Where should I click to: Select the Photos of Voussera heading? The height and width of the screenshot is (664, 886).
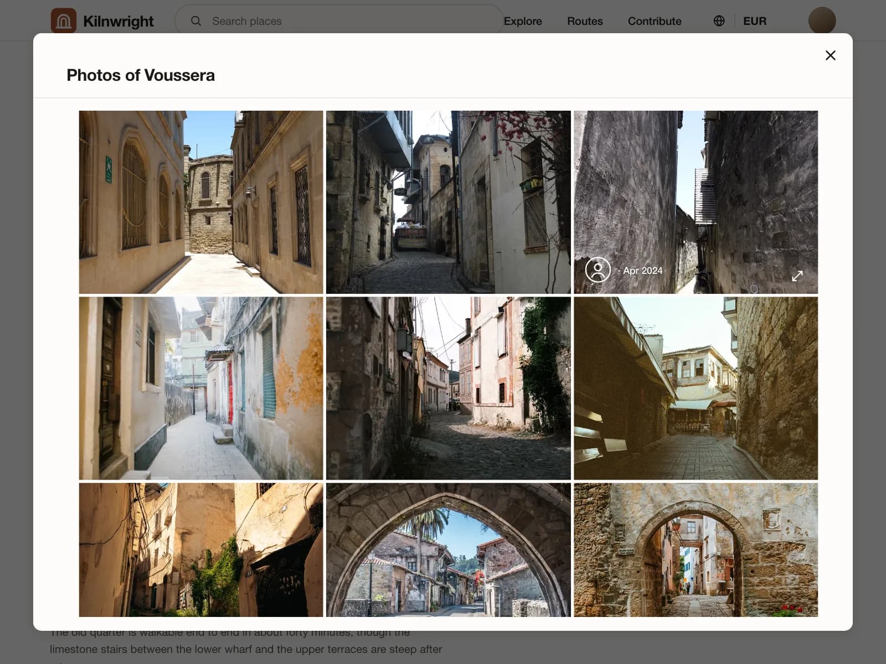pos(141,75)
